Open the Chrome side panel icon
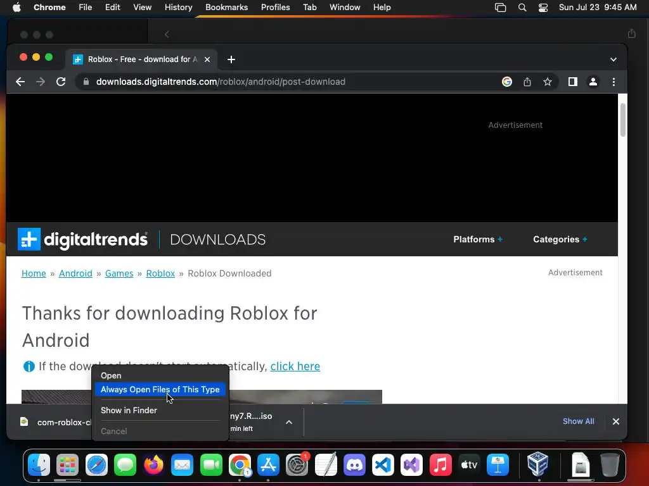649x486 pixels. tap(572, 82)
